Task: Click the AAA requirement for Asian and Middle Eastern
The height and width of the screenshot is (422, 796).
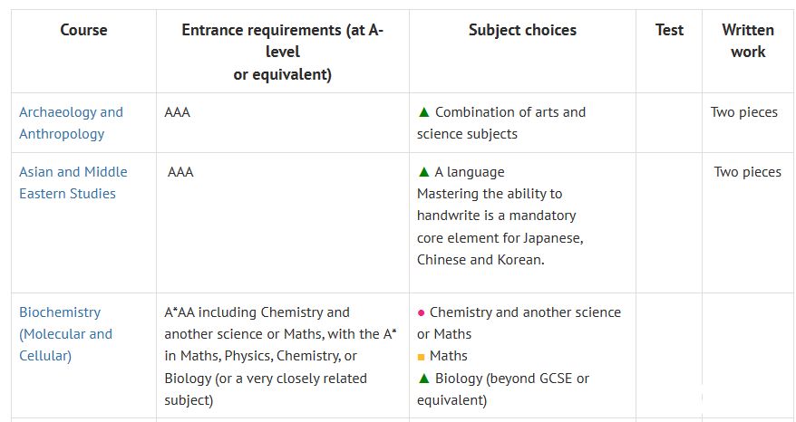Action: point(180,172)
